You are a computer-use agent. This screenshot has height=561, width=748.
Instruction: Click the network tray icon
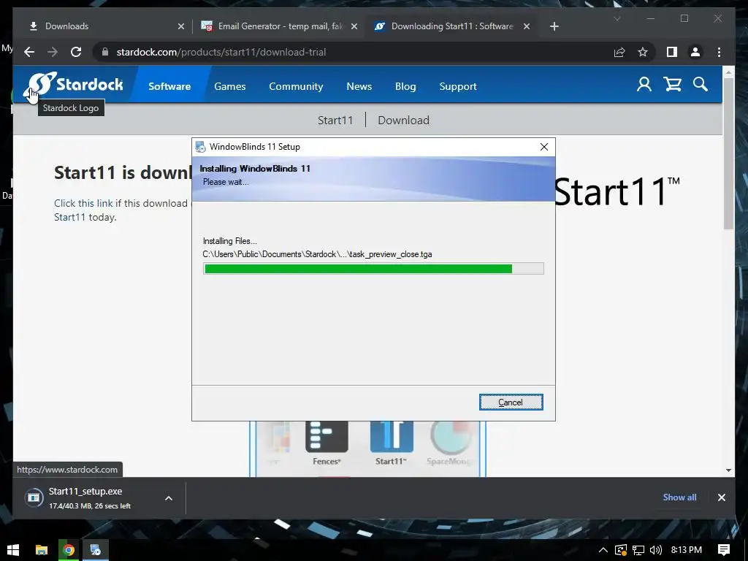[x=638, y=550]
